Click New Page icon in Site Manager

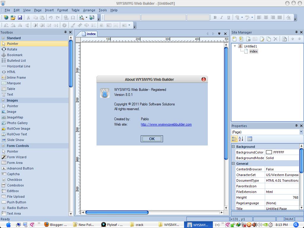pyautogui.click(x=235, y=39)
